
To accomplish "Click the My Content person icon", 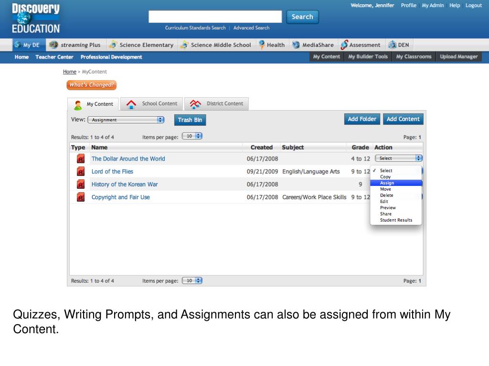I will 78,105.
